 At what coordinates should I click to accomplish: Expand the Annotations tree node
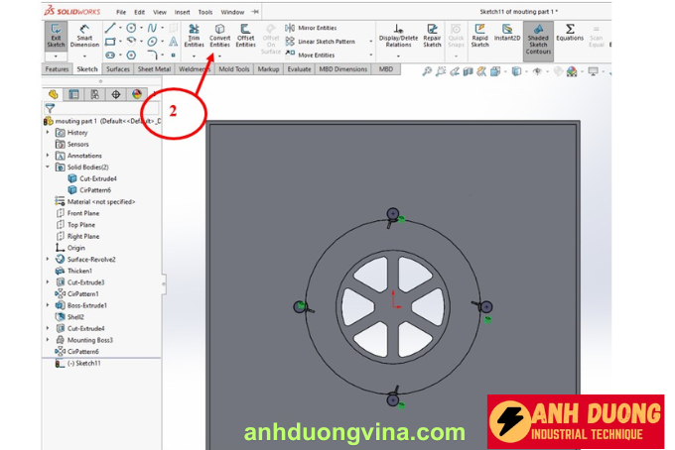click(48, 156)
